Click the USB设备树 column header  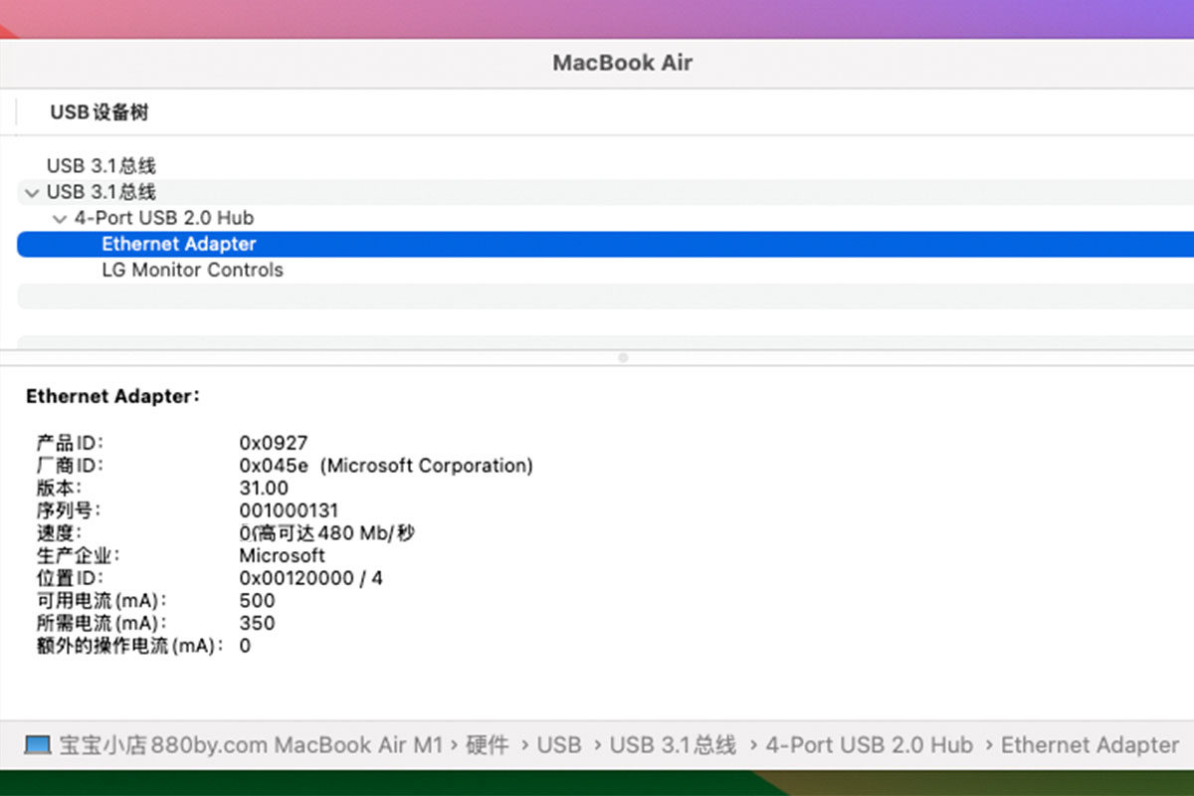pyautogui.click(x=99, y=112)
